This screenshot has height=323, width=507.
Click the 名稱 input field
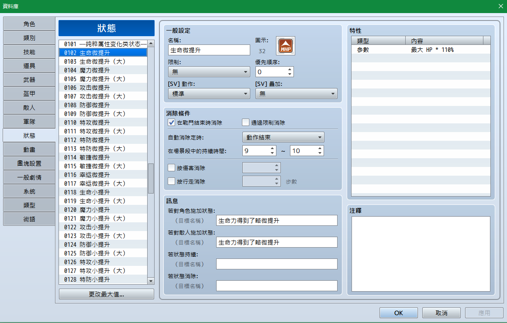(209, 50)
